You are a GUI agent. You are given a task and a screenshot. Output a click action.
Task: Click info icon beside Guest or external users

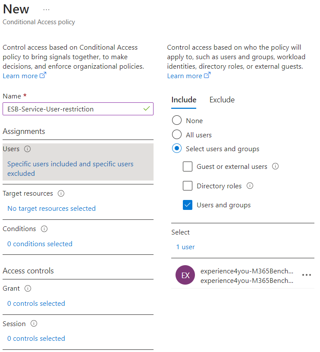tap(276, 166)
